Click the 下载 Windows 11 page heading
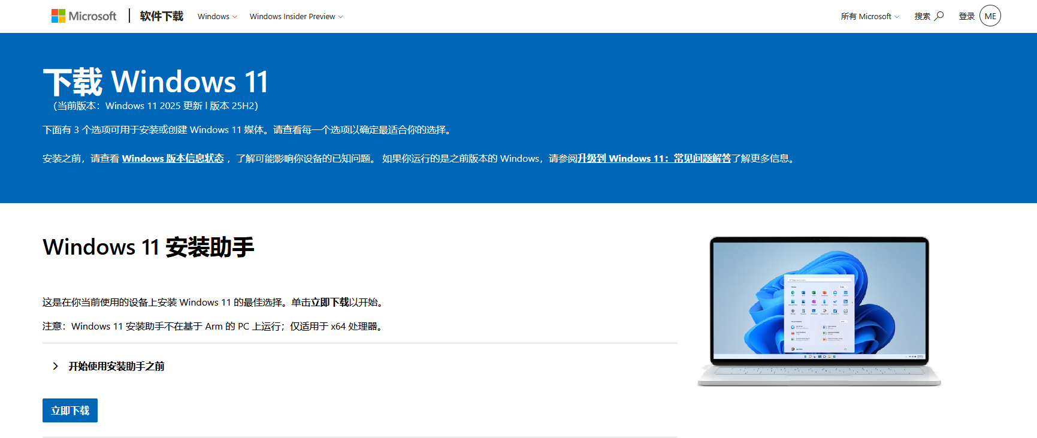Image resolution: width=1037 pixels, height=438 pixels. (x=156, y=82)
